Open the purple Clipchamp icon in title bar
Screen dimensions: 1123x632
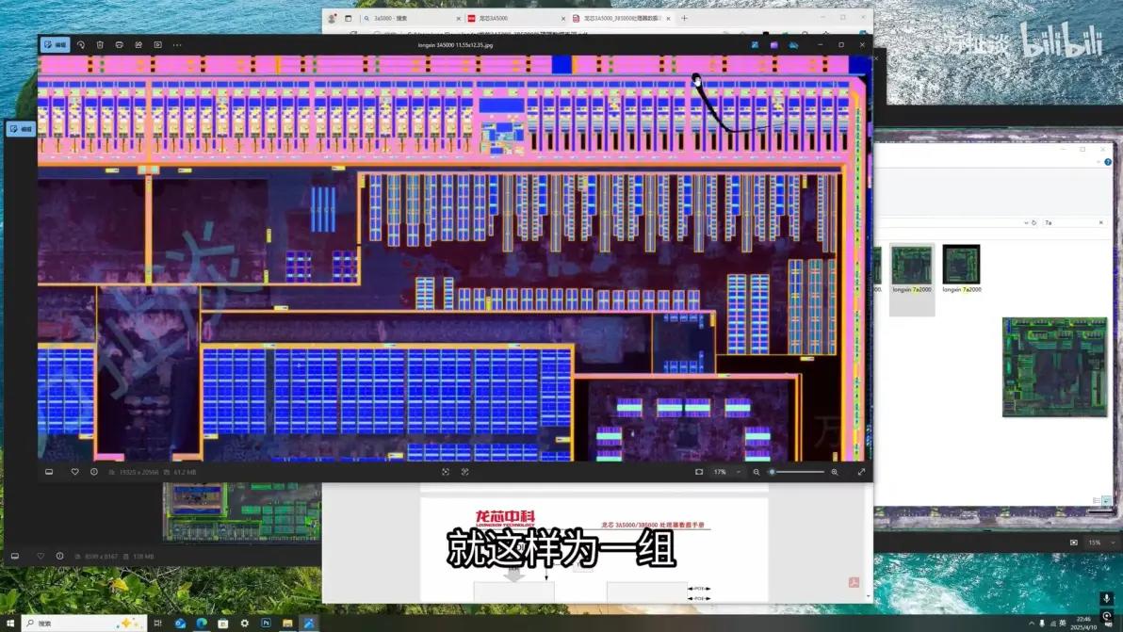(x=774, y=44)
